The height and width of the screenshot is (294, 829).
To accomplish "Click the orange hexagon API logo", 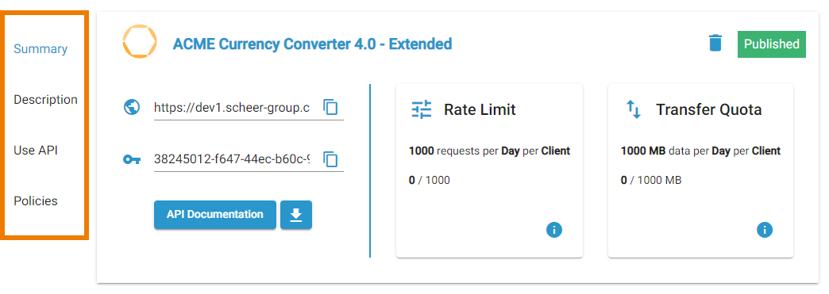I will click(x=140, y=41).
